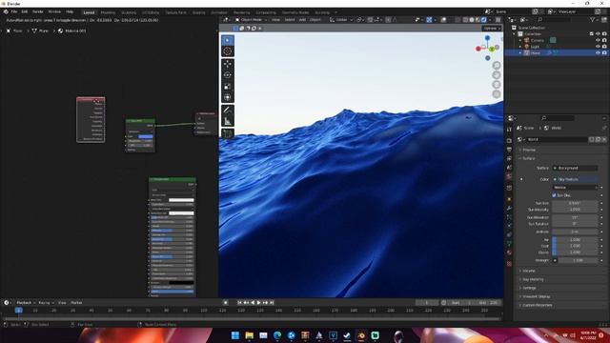Pause viewport render preview button
The image size is (610, 343).
pyautogui.click(x=498, y=20)
